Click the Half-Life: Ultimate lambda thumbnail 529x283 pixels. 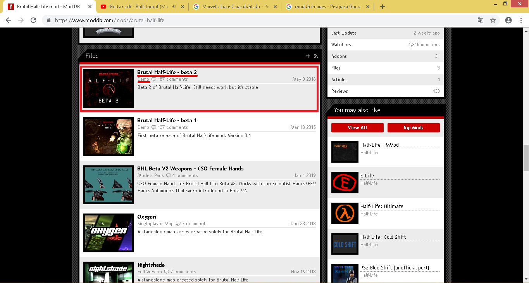(x=345, y=214)
